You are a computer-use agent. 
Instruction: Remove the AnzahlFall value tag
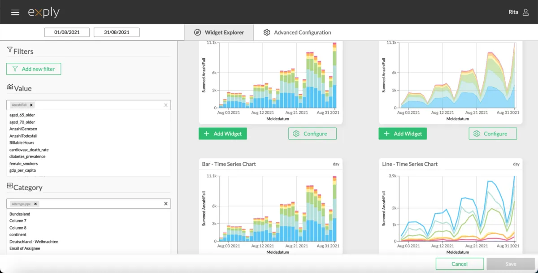click(x=31, y=105)
